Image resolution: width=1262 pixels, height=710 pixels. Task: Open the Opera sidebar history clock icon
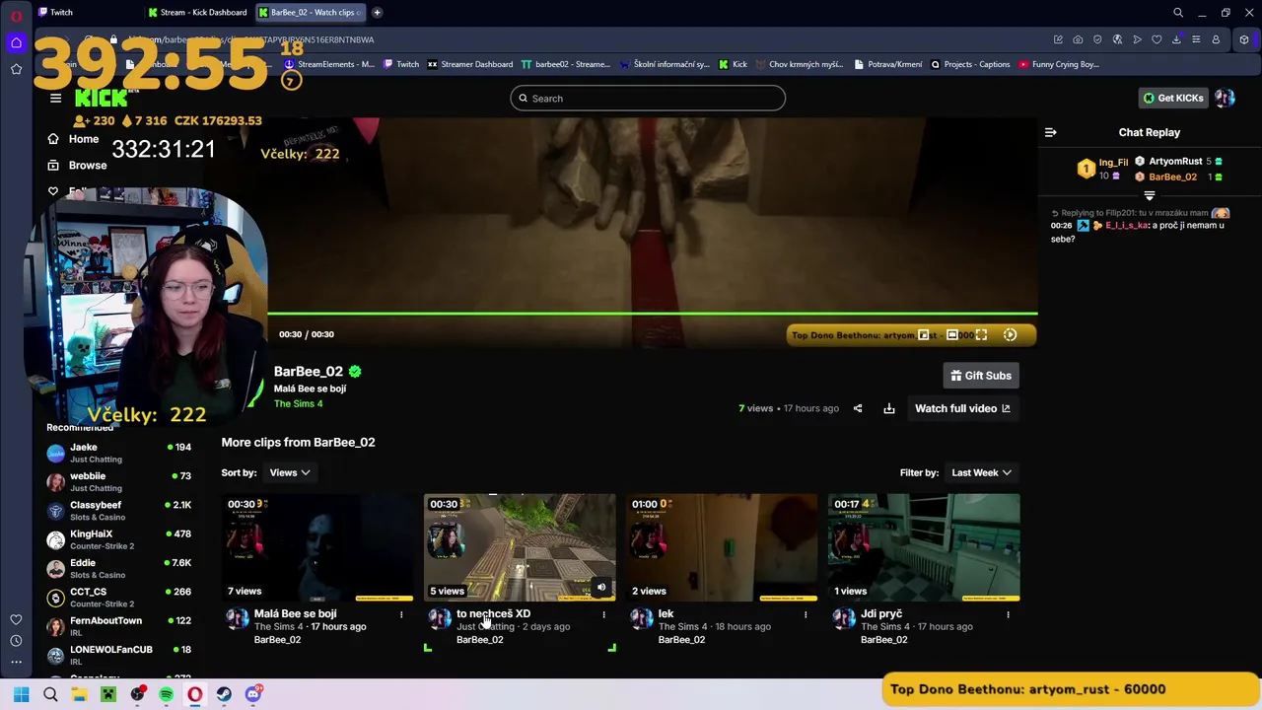click(x=16, y=641)
